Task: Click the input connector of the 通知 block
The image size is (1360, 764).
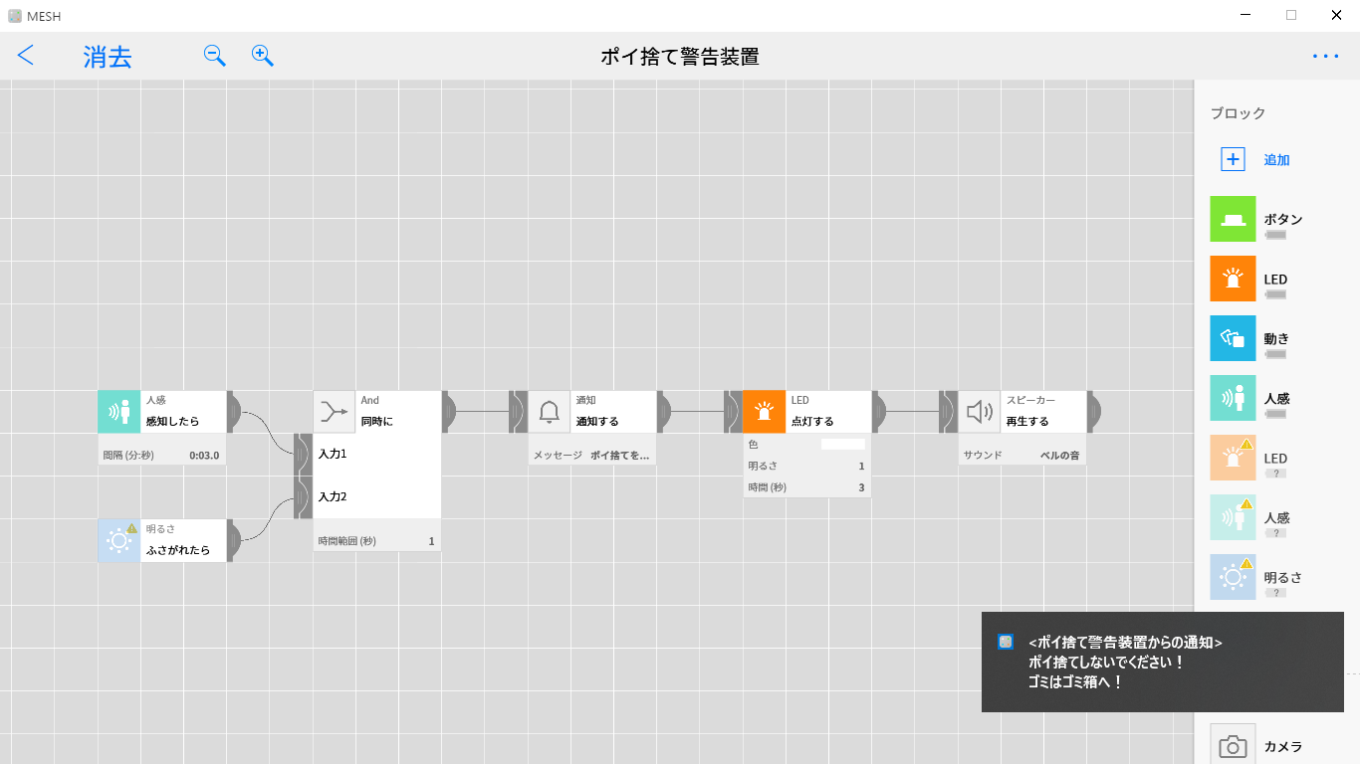Action: pos(519,412)
